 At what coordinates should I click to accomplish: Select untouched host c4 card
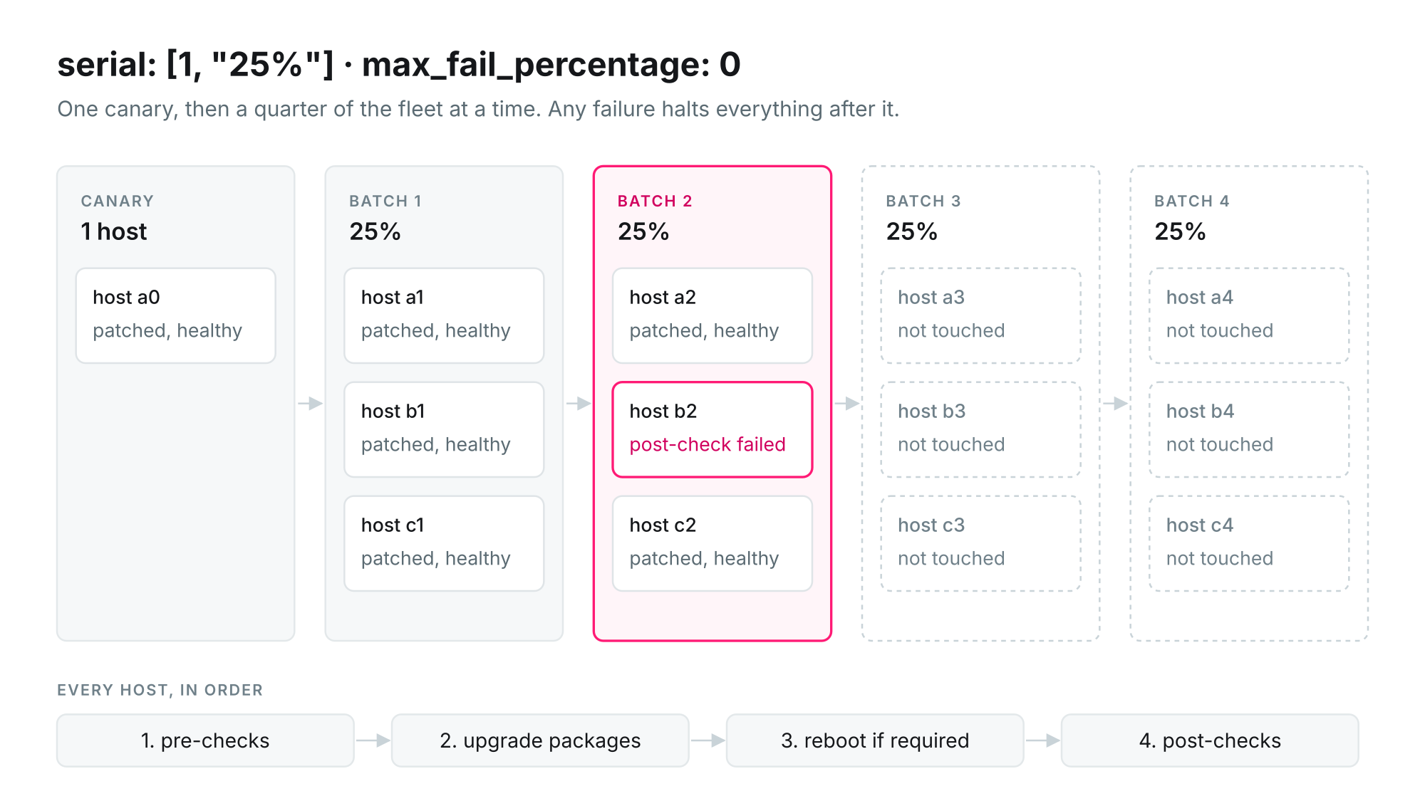[x=1249, y=543]
